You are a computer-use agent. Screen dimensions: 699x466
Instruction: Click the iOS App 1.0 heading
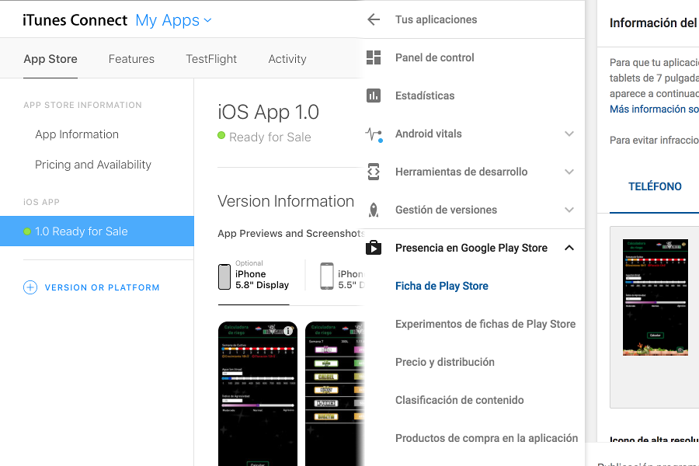coord(269,112)
